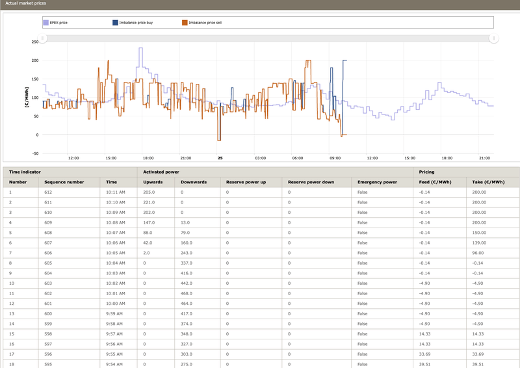Select the Activated power group header
Screen dimensions: 520x368
pyautogui.click(x=161, y=172)
